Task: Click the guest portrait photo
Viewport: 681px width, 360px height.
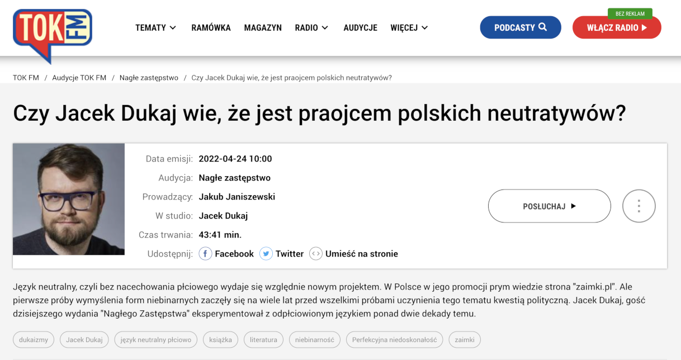Action: 69,199
